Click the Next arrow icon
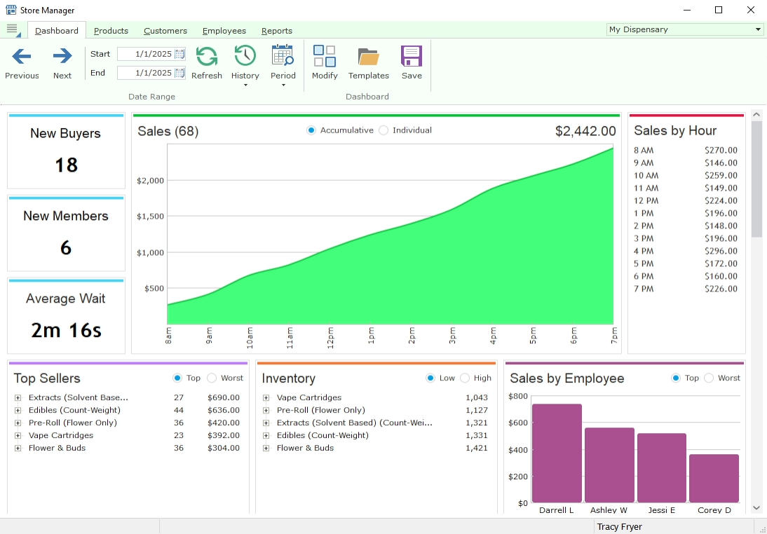Viewport: 767px width, 534px height. coord(62,56)
